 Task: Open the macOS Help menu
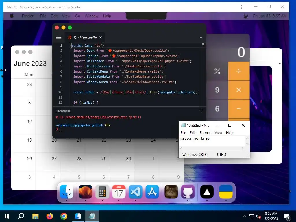pyautogui.click(x=107, y=16)
